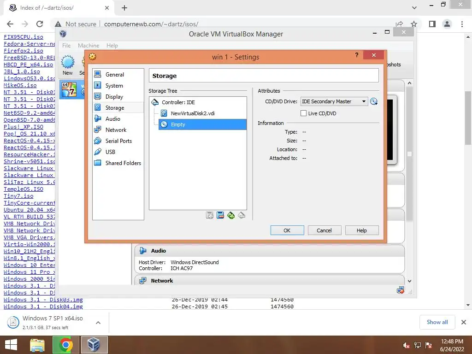Open the MikeOS.iso link
The image size is (472, 354).
click(20, 85)
